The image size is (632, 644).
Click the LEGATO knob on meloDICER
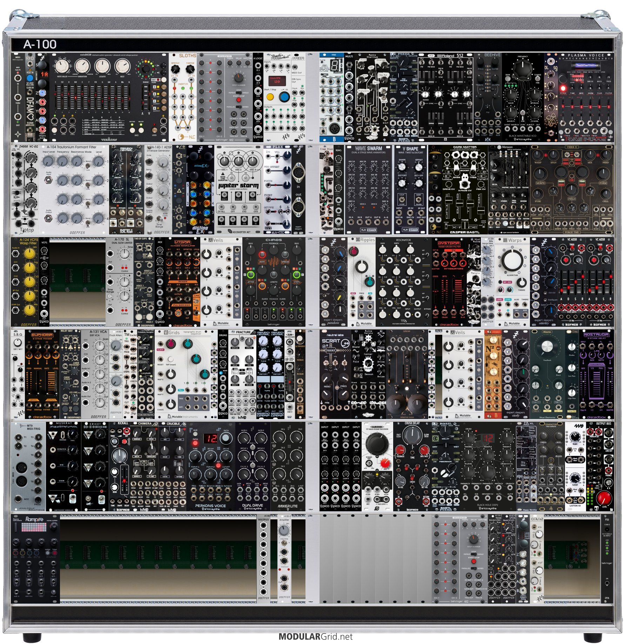(102, 66)
